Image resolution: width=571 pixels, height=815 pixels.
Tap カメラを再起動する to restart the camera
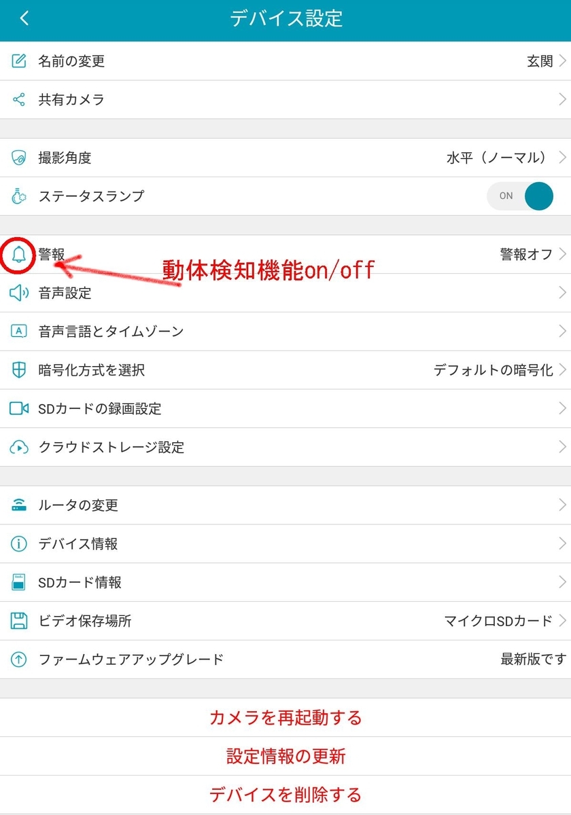pyautogui.click(x=285, y=718)
